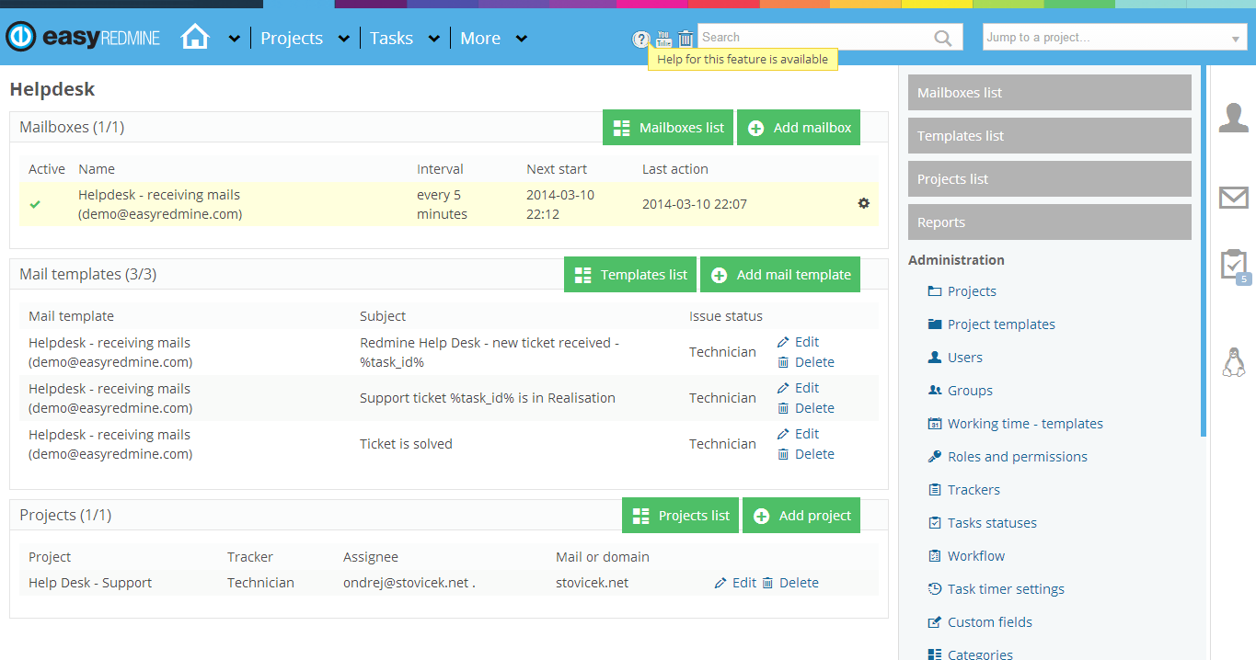Edit the Realisation support ticket template
1256x660 pixels.
(x=798, y=388)
